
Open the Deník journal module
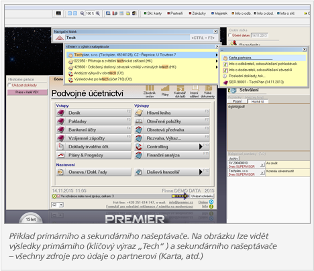click(94, 113)
